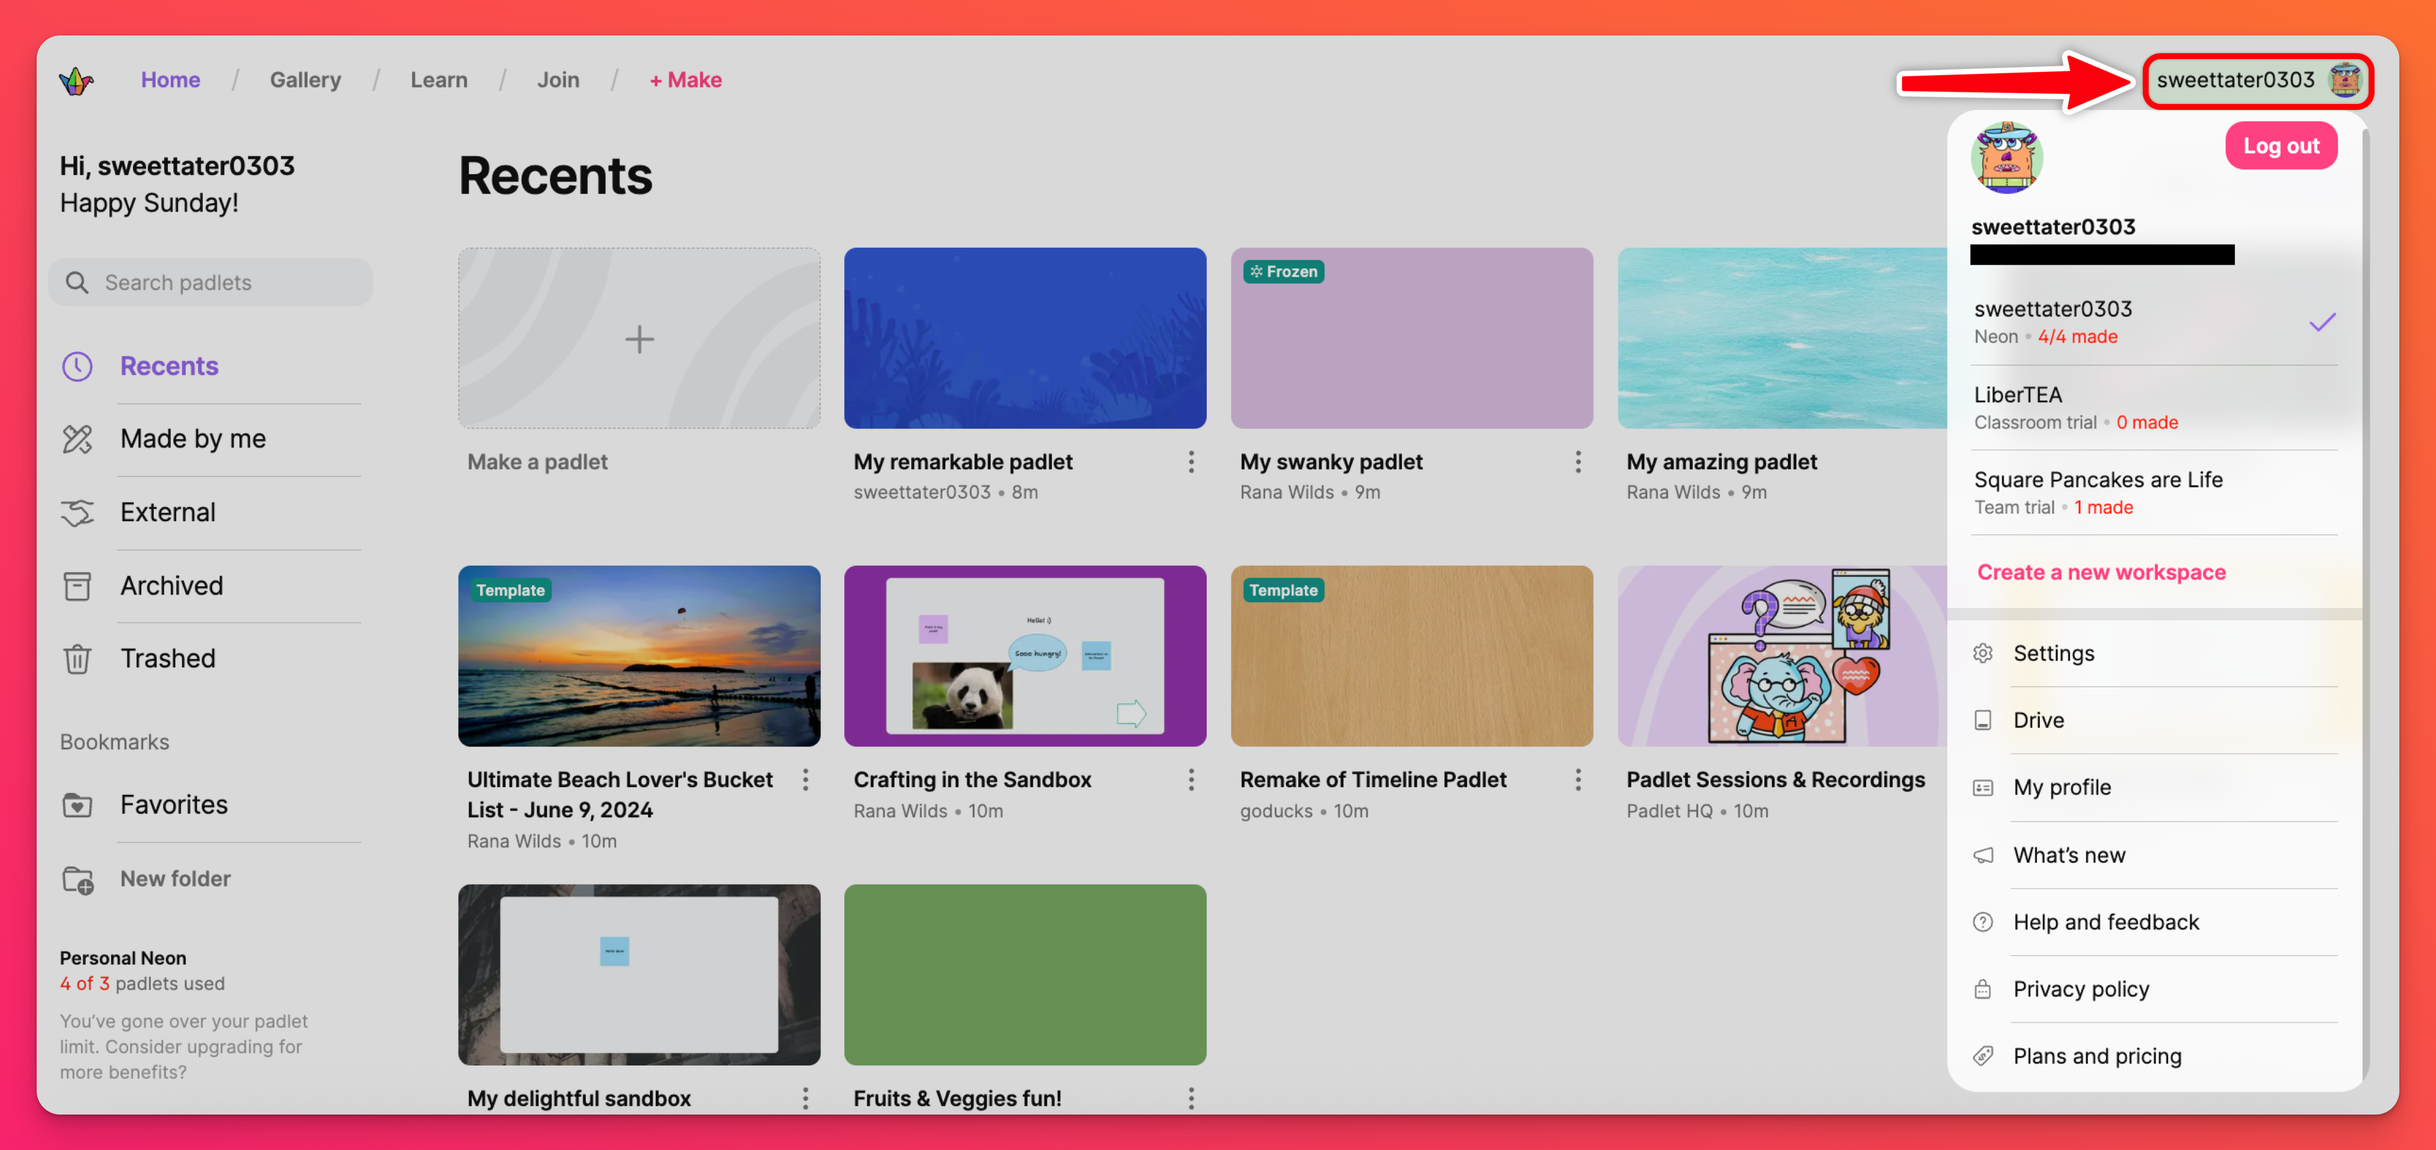Click the Drive icon in menu

coord(1983,720)
